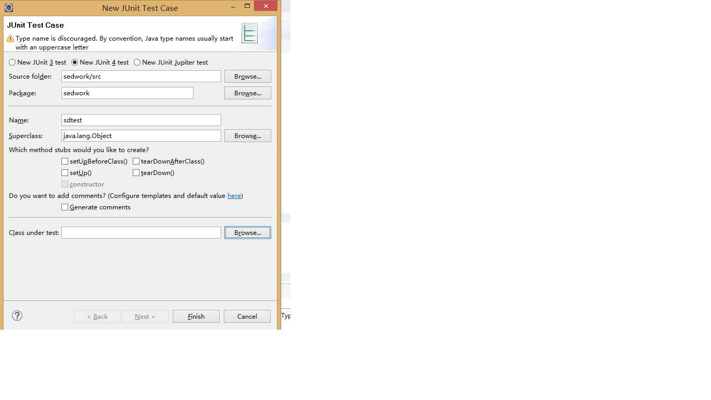Click the 'Type name is discouraged' warning text
This screenshot has height=400, width=711.
tap(124, 43)
